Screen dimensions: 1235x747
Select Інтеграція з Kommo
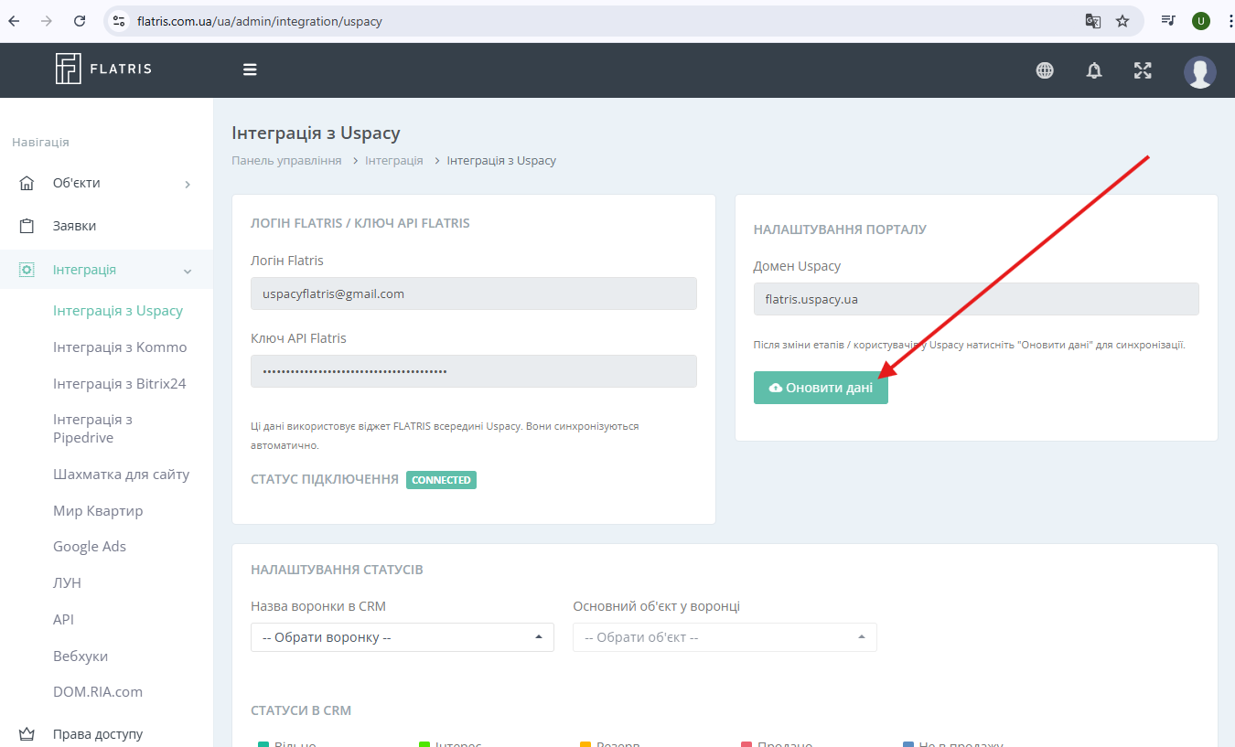tap(120, 347)
